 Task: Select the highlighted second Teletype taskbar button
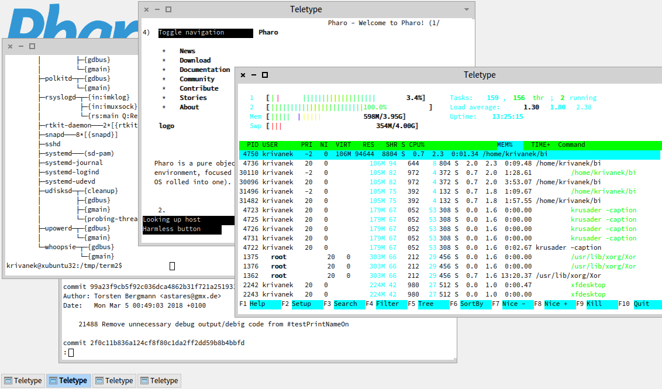[x=68, y=381]
